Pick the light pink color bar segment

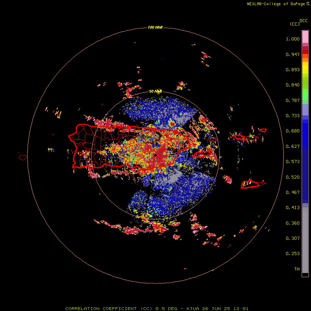[305, 37]
